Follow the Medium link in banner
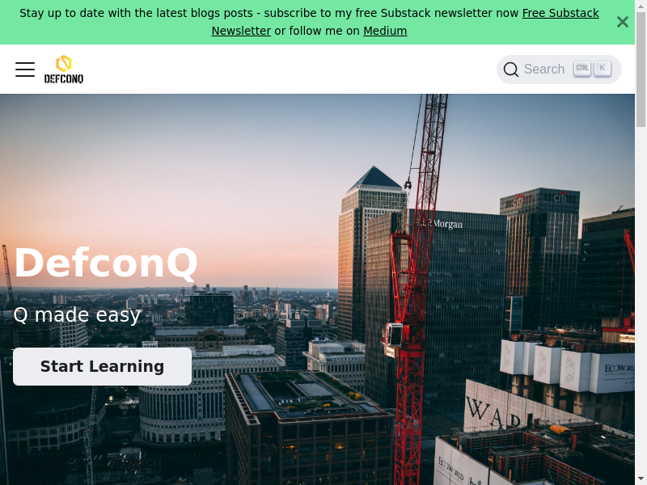 point(385,31)
